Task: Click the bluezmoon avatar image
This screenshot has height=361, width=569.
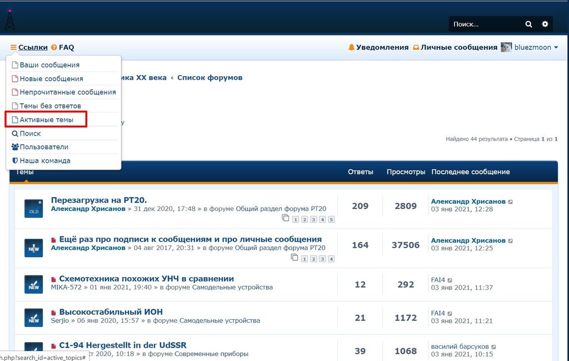Action: pos(506,47)
